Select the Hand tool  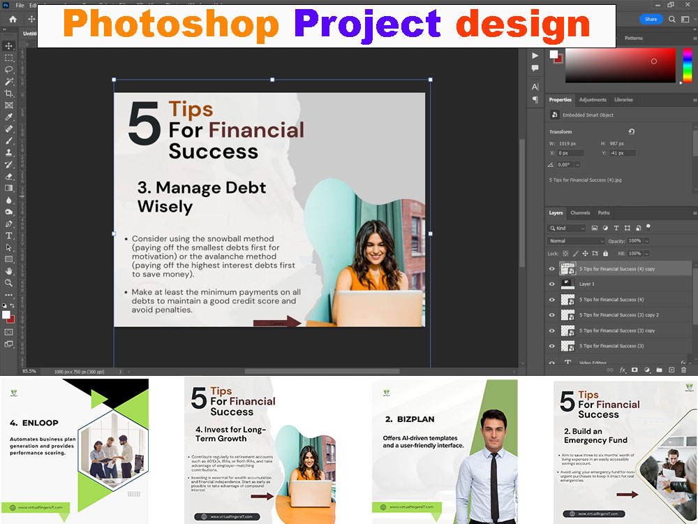8,271
